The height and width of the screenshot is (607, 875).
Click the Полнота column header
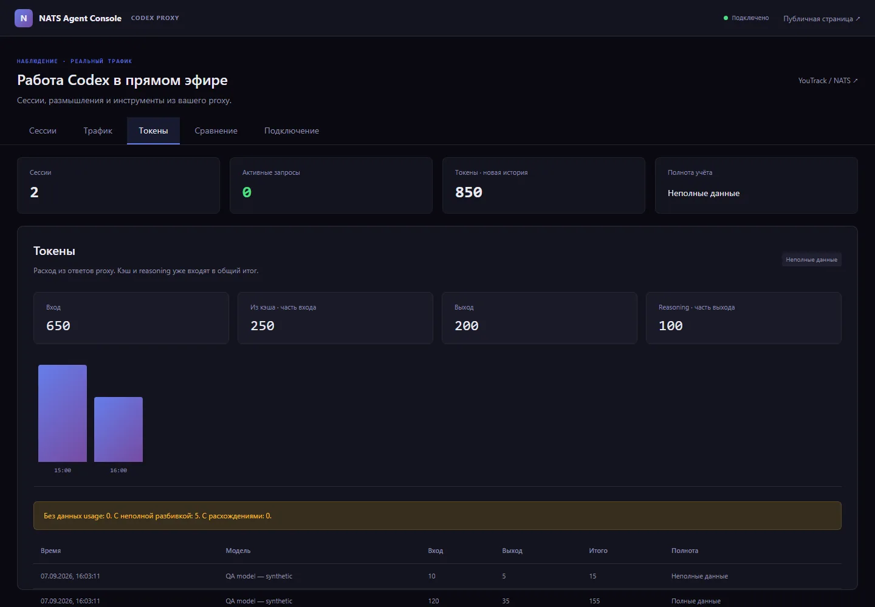[685, 551]
